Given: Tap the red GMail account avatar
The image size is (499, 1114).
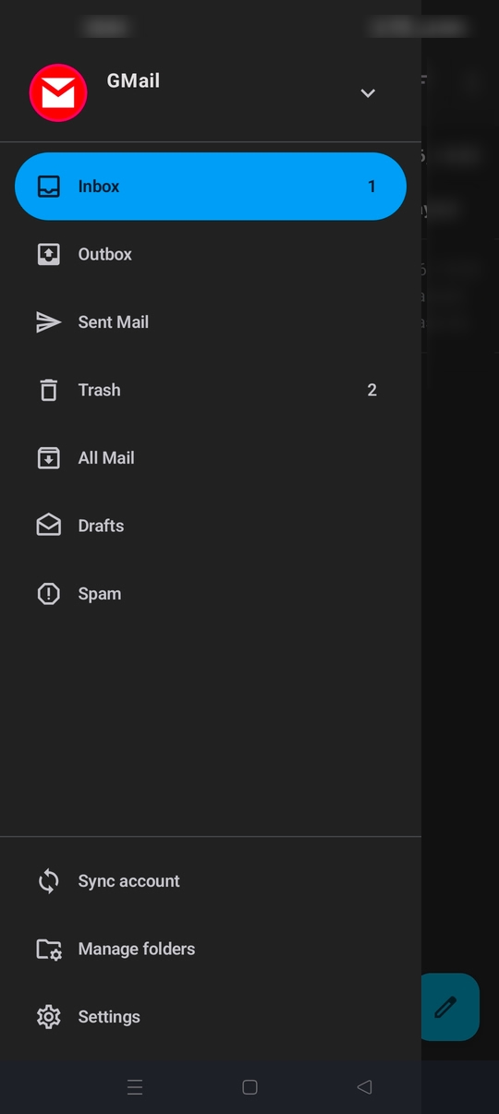Looking at the screenshot, I should [x=58, y=93].
